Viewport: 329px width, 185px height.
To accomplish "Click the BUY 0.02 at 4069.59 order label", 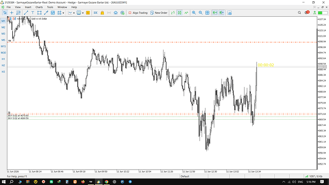I will [18, 118].
